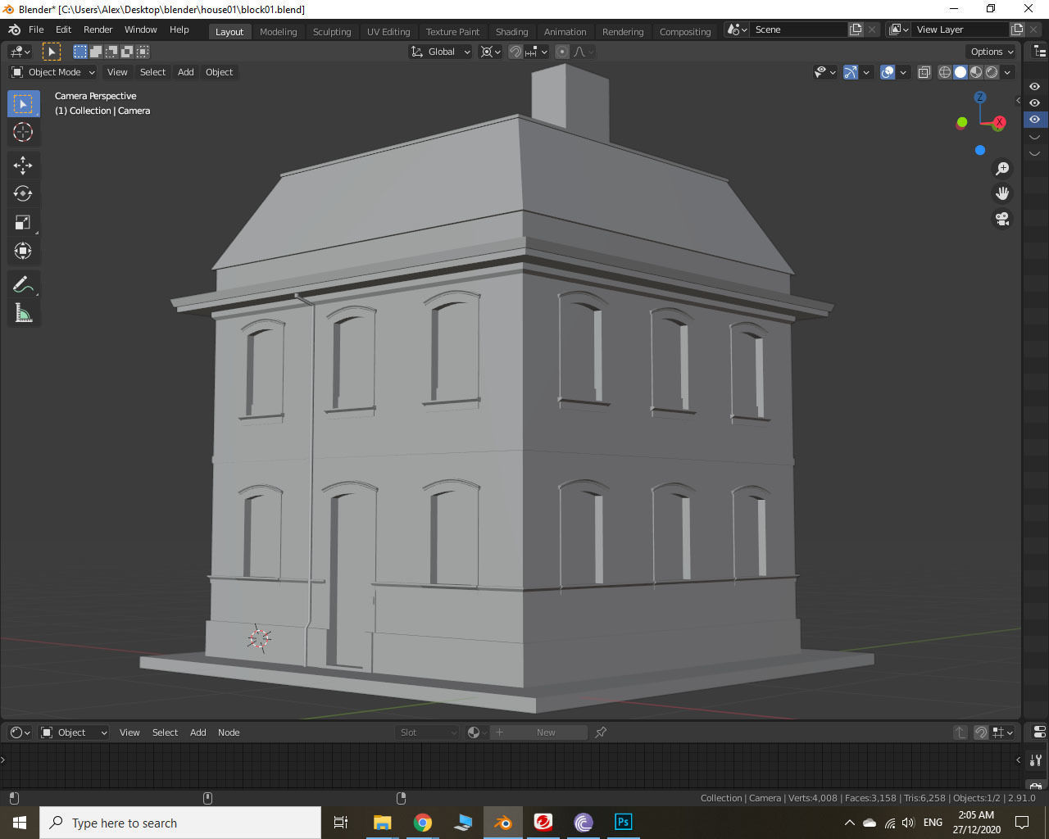Click the zoom view magnifier icon
This screenshot has height=839, width=1049.
[x=1002, y=169]
